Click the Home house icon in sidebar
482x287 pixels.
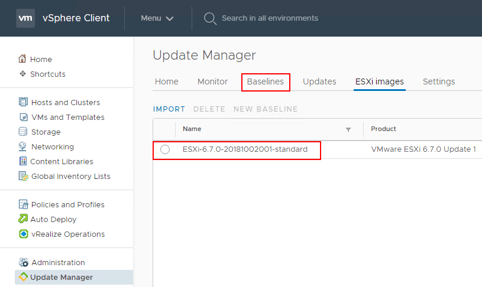pos(22,58)
